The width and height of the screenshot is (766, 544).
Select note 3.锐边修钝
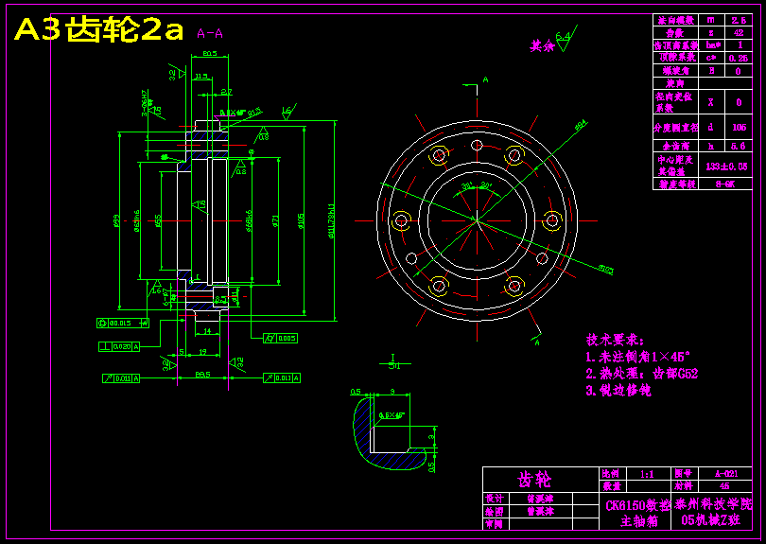tap(618, 391)
